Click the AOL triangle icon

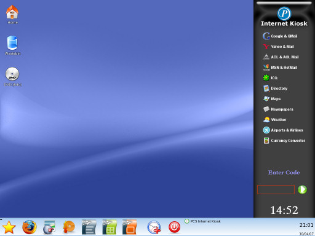(266, 57)
